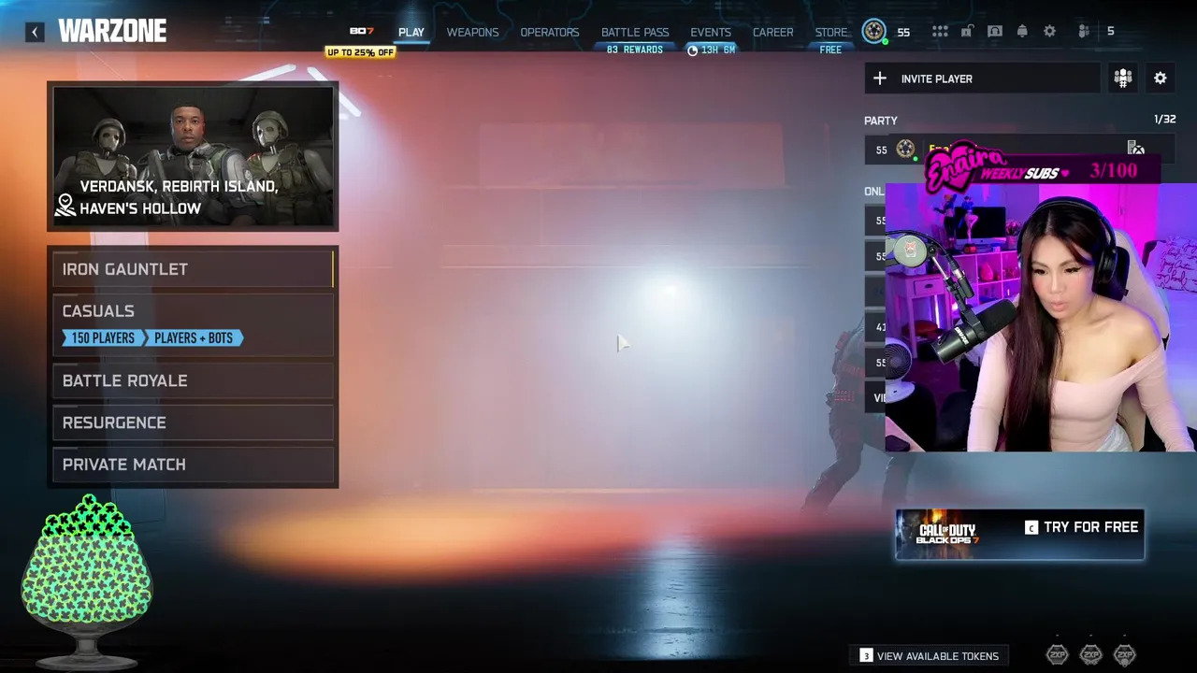Open party settings gear icon
Screen dimensions: 1197x673
click(1161, 79)
